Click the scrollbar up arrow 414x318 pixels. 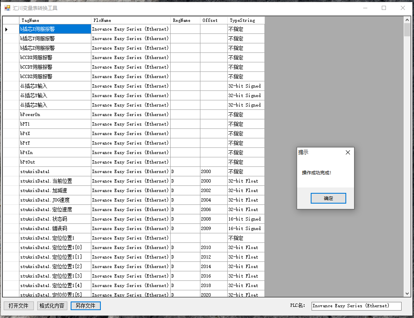tap(407, 19)
